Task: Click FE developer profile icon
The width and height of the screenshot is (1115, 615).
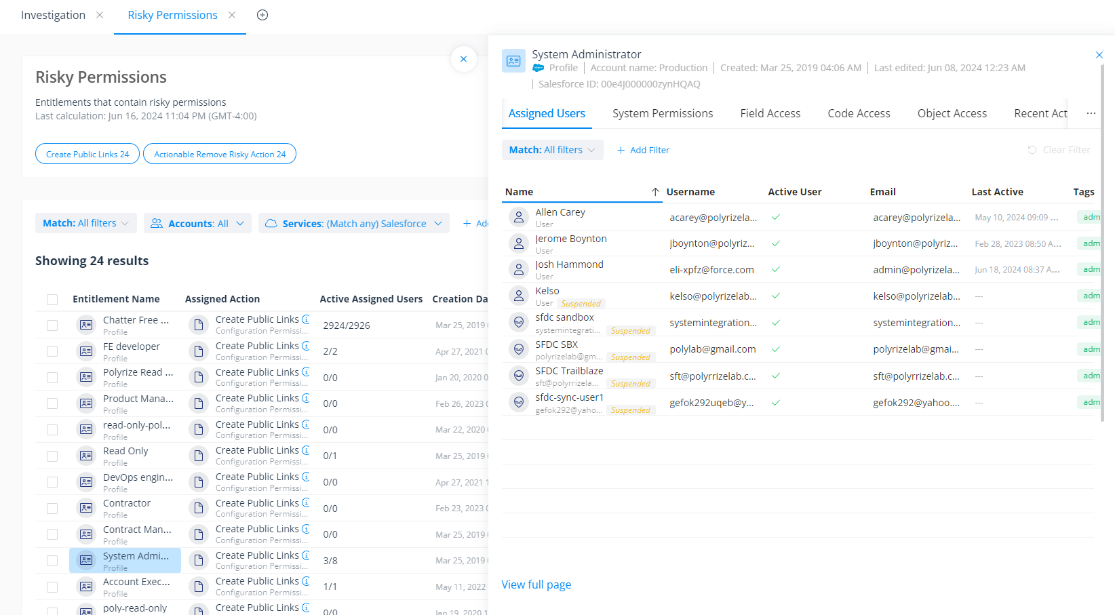Action: coord(86,351)
